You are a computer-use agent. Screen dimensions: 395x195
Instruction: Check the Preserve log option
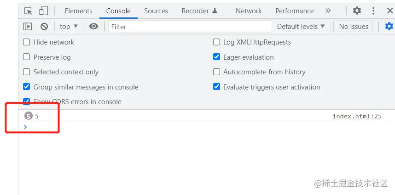pos(26,57)
